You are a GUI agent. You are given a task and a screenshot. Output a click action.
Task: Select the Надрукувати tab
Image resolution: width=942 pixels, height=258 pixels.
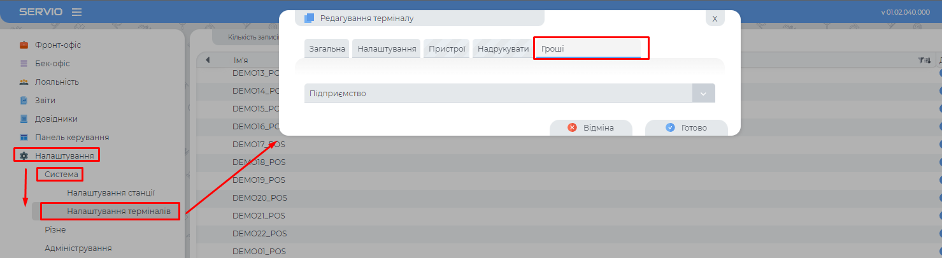[x=503, y=49]
